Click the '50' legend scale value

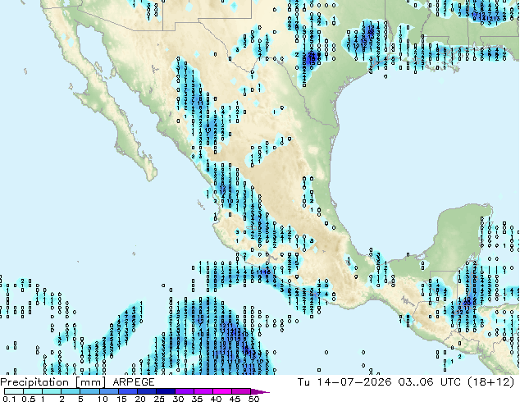point(253,399)
